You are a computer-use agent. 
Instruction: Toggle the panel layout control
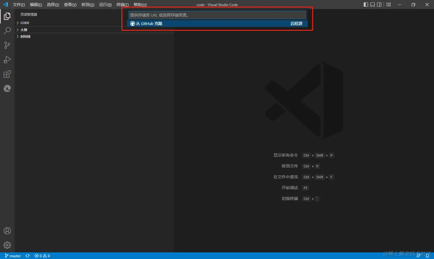coord(373,5)
